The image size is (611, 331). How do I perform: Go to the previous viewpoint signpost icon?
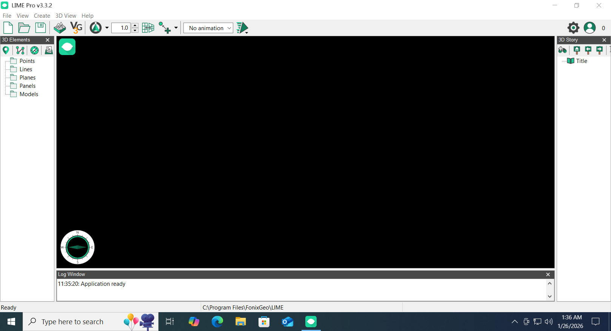[x=588, y=50]
